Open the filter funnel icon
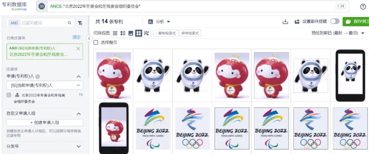This screenshot has width=369, height=154. tap(80, 23)
